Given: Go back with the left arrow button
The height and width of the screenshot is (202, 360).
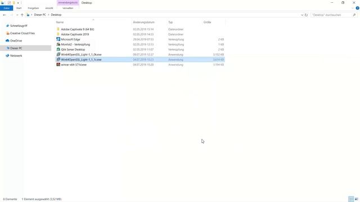Looking at the screenshot, I should point(4,15).
